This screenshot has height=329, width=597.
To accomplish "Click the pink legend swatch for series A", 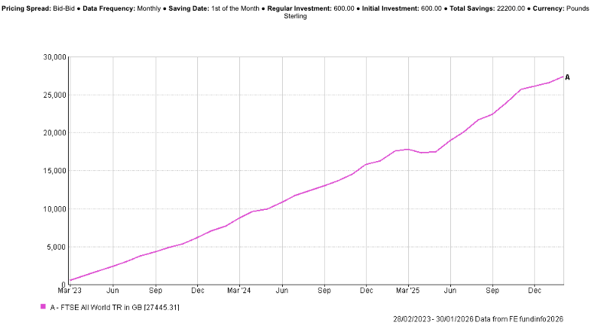I will (43, 307).
